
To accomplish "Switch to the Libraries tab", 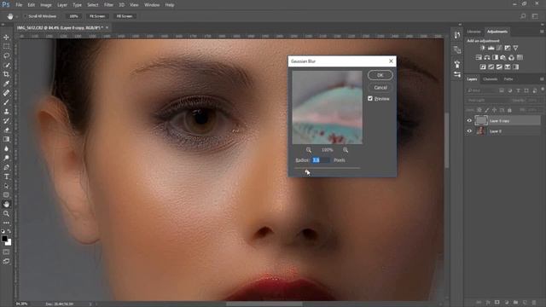I will coord(474,32).
